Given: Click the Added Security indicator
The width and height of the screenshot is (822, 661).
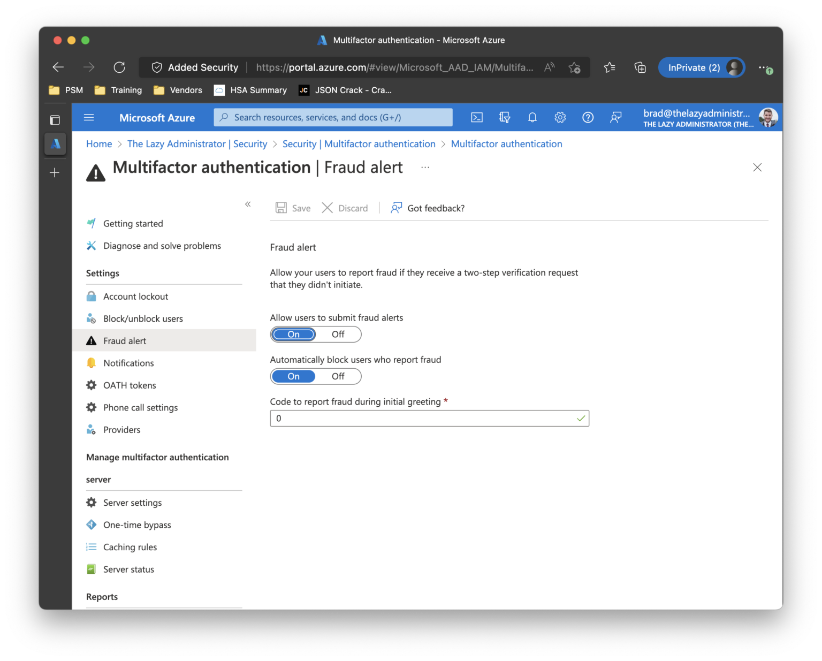Looking at the screenshot, I should (195, 67).
